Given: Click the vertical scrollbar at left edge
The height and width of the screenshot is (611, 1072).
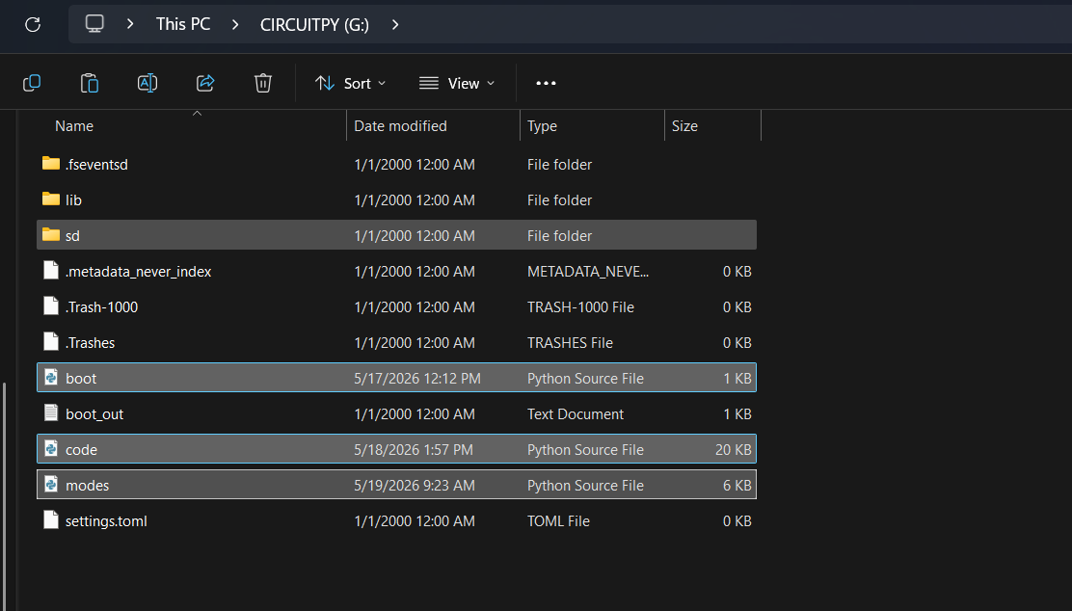Looking at the screenshot, I should pos(4,495).
